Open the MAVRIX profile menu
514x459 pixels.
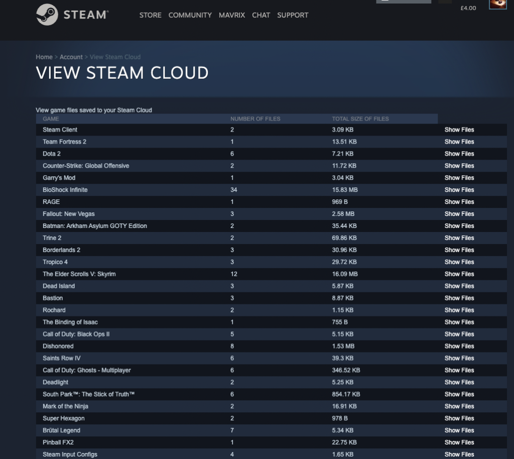tap(232, 15)
